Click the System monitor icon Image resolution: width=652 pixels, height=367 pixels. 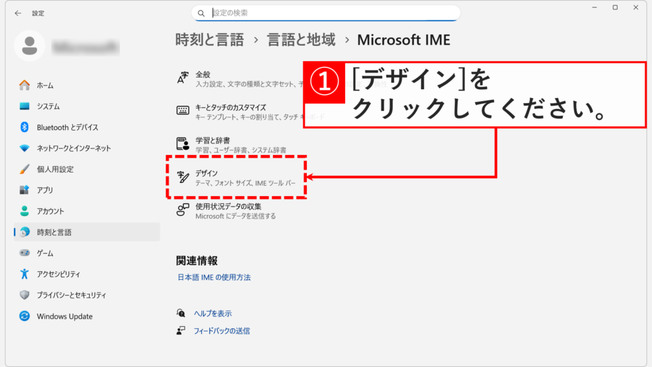click(x=25, y=106)
